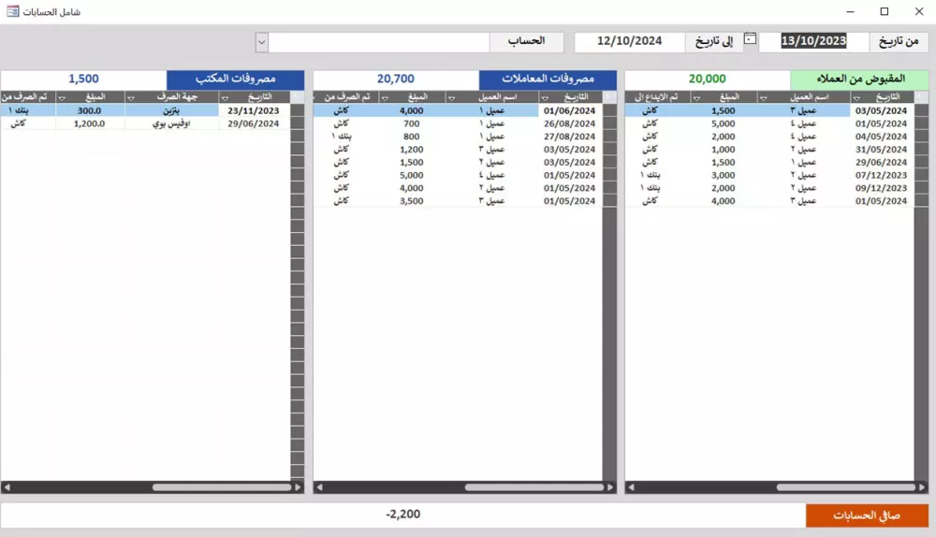
Task: Open التاريخ filter arrow in مصروفات المكتب
Action: [x=225, y=98]
